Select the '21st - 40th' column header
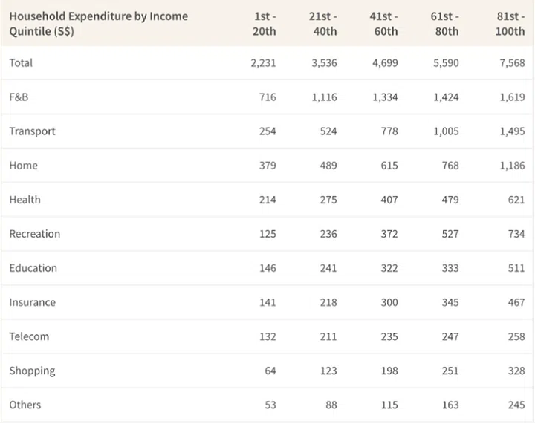The height and width of the screenshot is (424, 535). pyautogui.click(x=323, y=23)
